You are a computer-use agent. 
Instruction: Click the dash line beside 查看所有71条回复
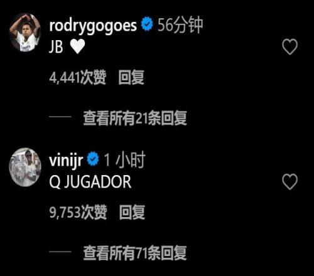click(60, 252)
